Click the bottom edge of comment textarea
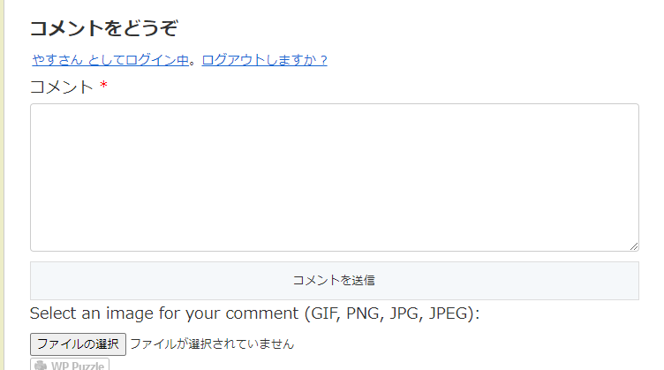 335,251
